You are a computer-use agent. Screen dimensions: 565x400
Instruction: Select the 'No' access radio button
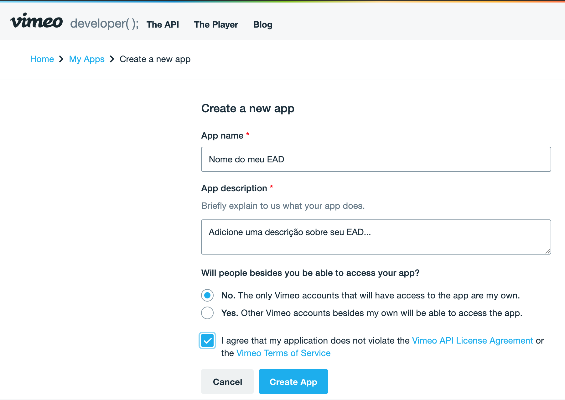coord(207,295)
